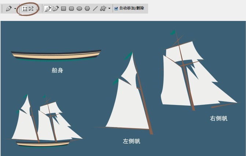The width and height of the screenshot is (246, 156).
Task: Open the Pen tool preset picker icon
Action: click(9, 8)
